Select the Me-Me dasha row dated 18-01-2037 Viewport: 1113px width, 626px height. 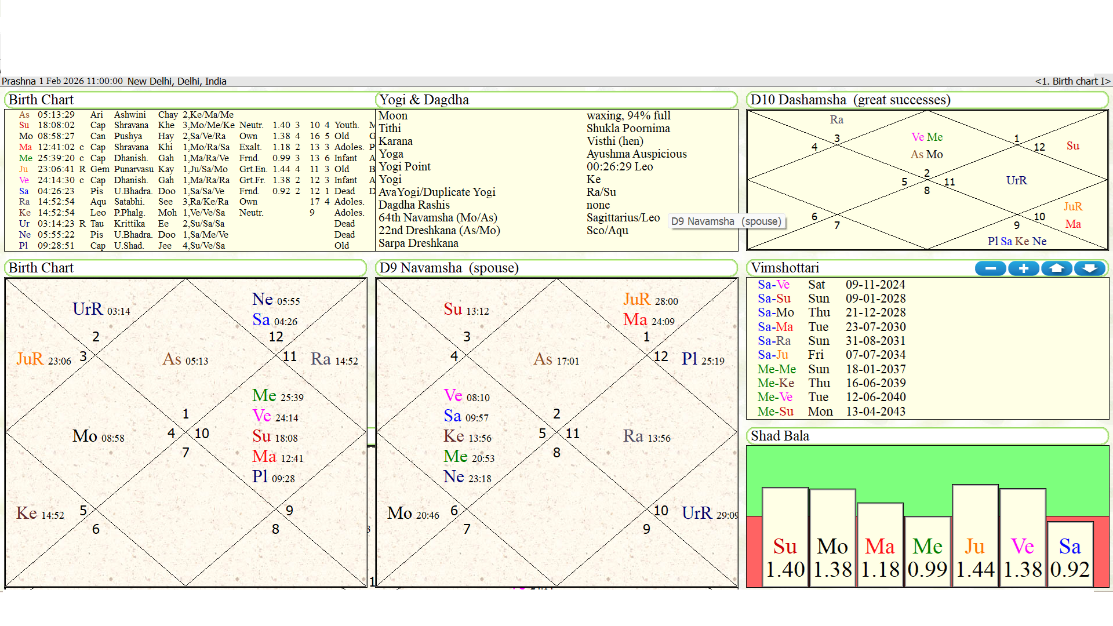776,369
